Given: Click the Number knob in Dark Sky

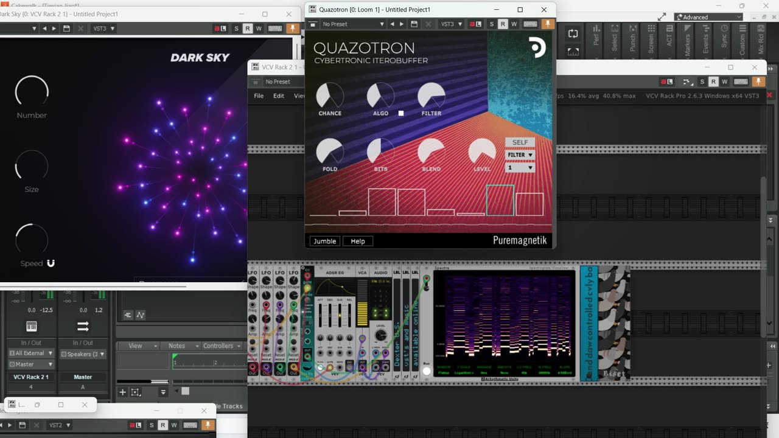Looking at the screenshot, I should click(x=32, y=92).
